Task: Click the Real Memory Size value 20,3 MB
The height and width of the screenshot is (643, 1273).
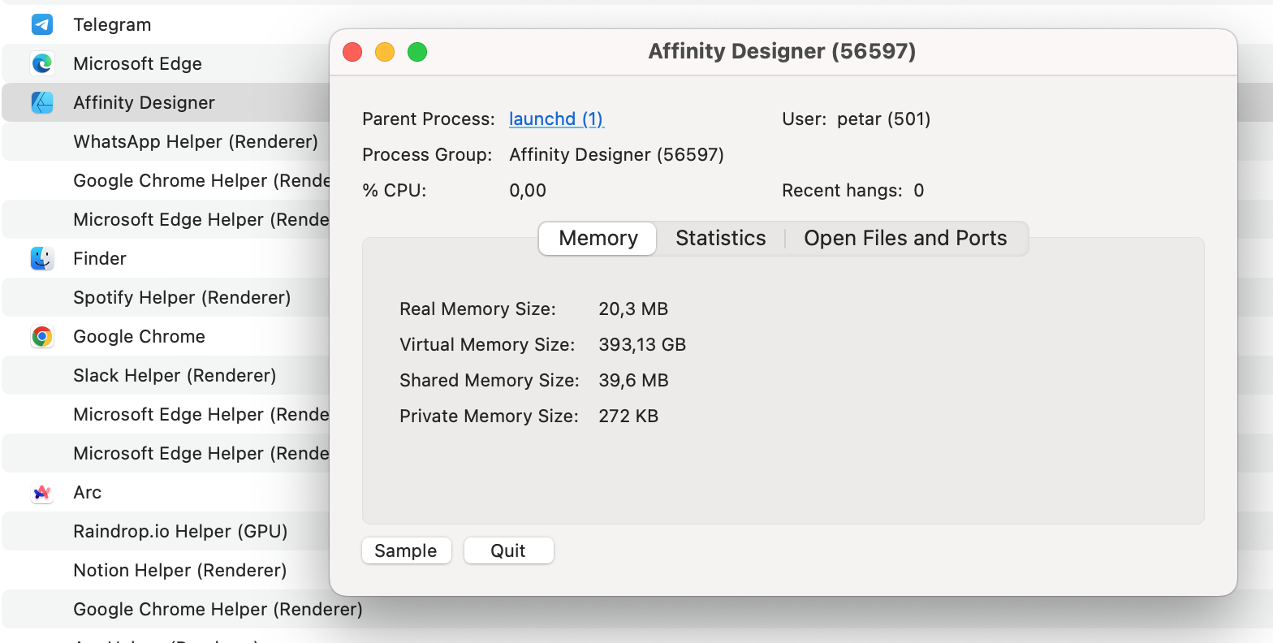Action: click(x=633, y=309)
